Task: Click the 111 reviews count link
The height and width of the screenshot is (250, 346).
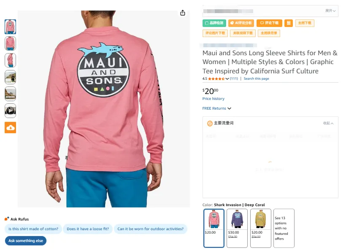Action: click(x=234, y=79)
